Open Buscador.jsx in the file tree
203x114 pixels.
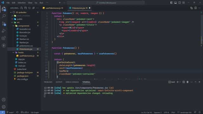coord(25,32)
